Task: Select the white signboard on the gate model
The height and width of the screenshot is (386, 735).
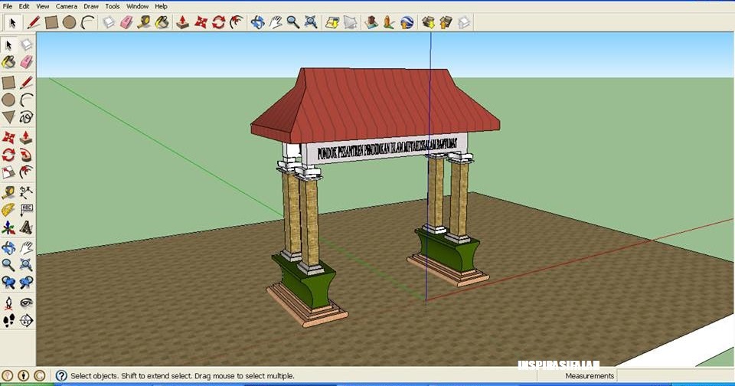Action: click(384, 149)
